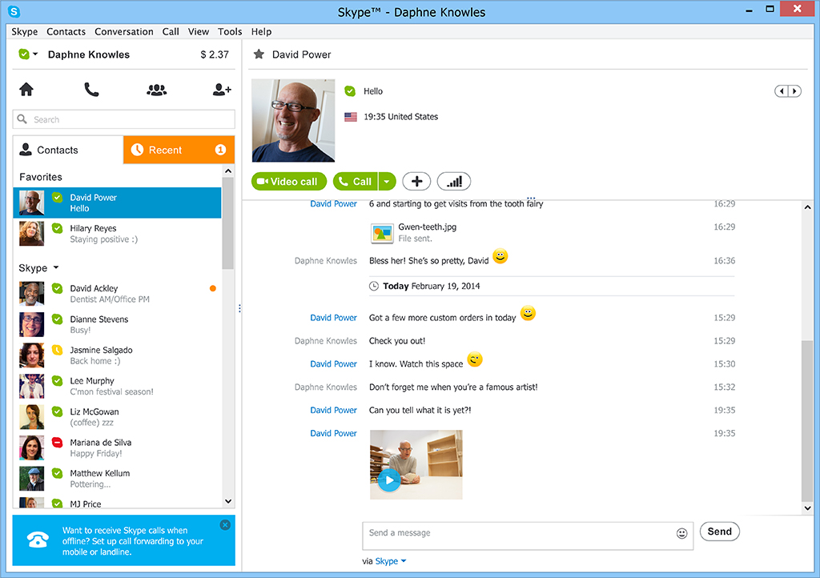Click the previous arrow in profile toggle
Viewport: 820px width, 578px height.
click(x=782, y=91)
